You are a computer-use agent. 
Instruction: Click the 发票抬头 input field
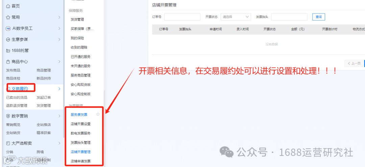pyautogui.click(x=289, y=17)
